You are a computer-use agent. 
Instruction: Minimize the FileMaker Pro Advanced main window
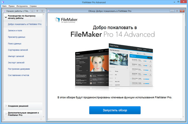point(175,2)
